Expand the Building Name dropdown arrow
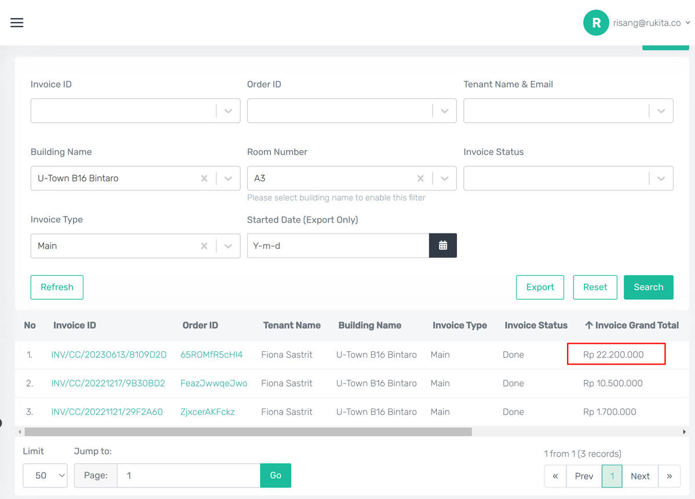The height and width of the screenshot is (499, 695). (x=228, y=179)
